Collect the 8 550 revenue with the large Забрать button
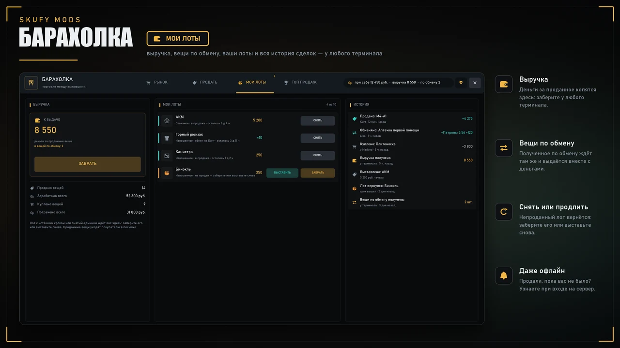The image size is (620, 348). [88, 164]
